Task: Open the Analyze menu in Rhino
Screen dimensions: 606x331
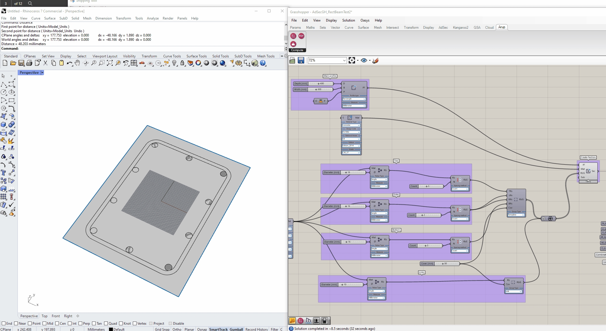Action: point(153,18)
